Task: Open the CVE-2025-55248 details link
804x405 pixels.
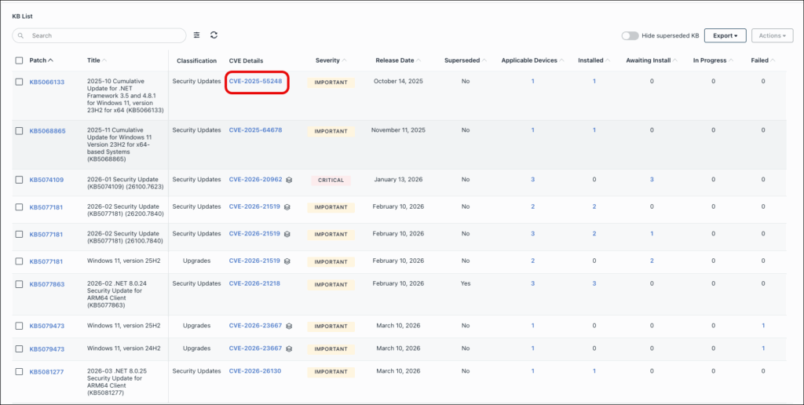Action: point(255,81)
